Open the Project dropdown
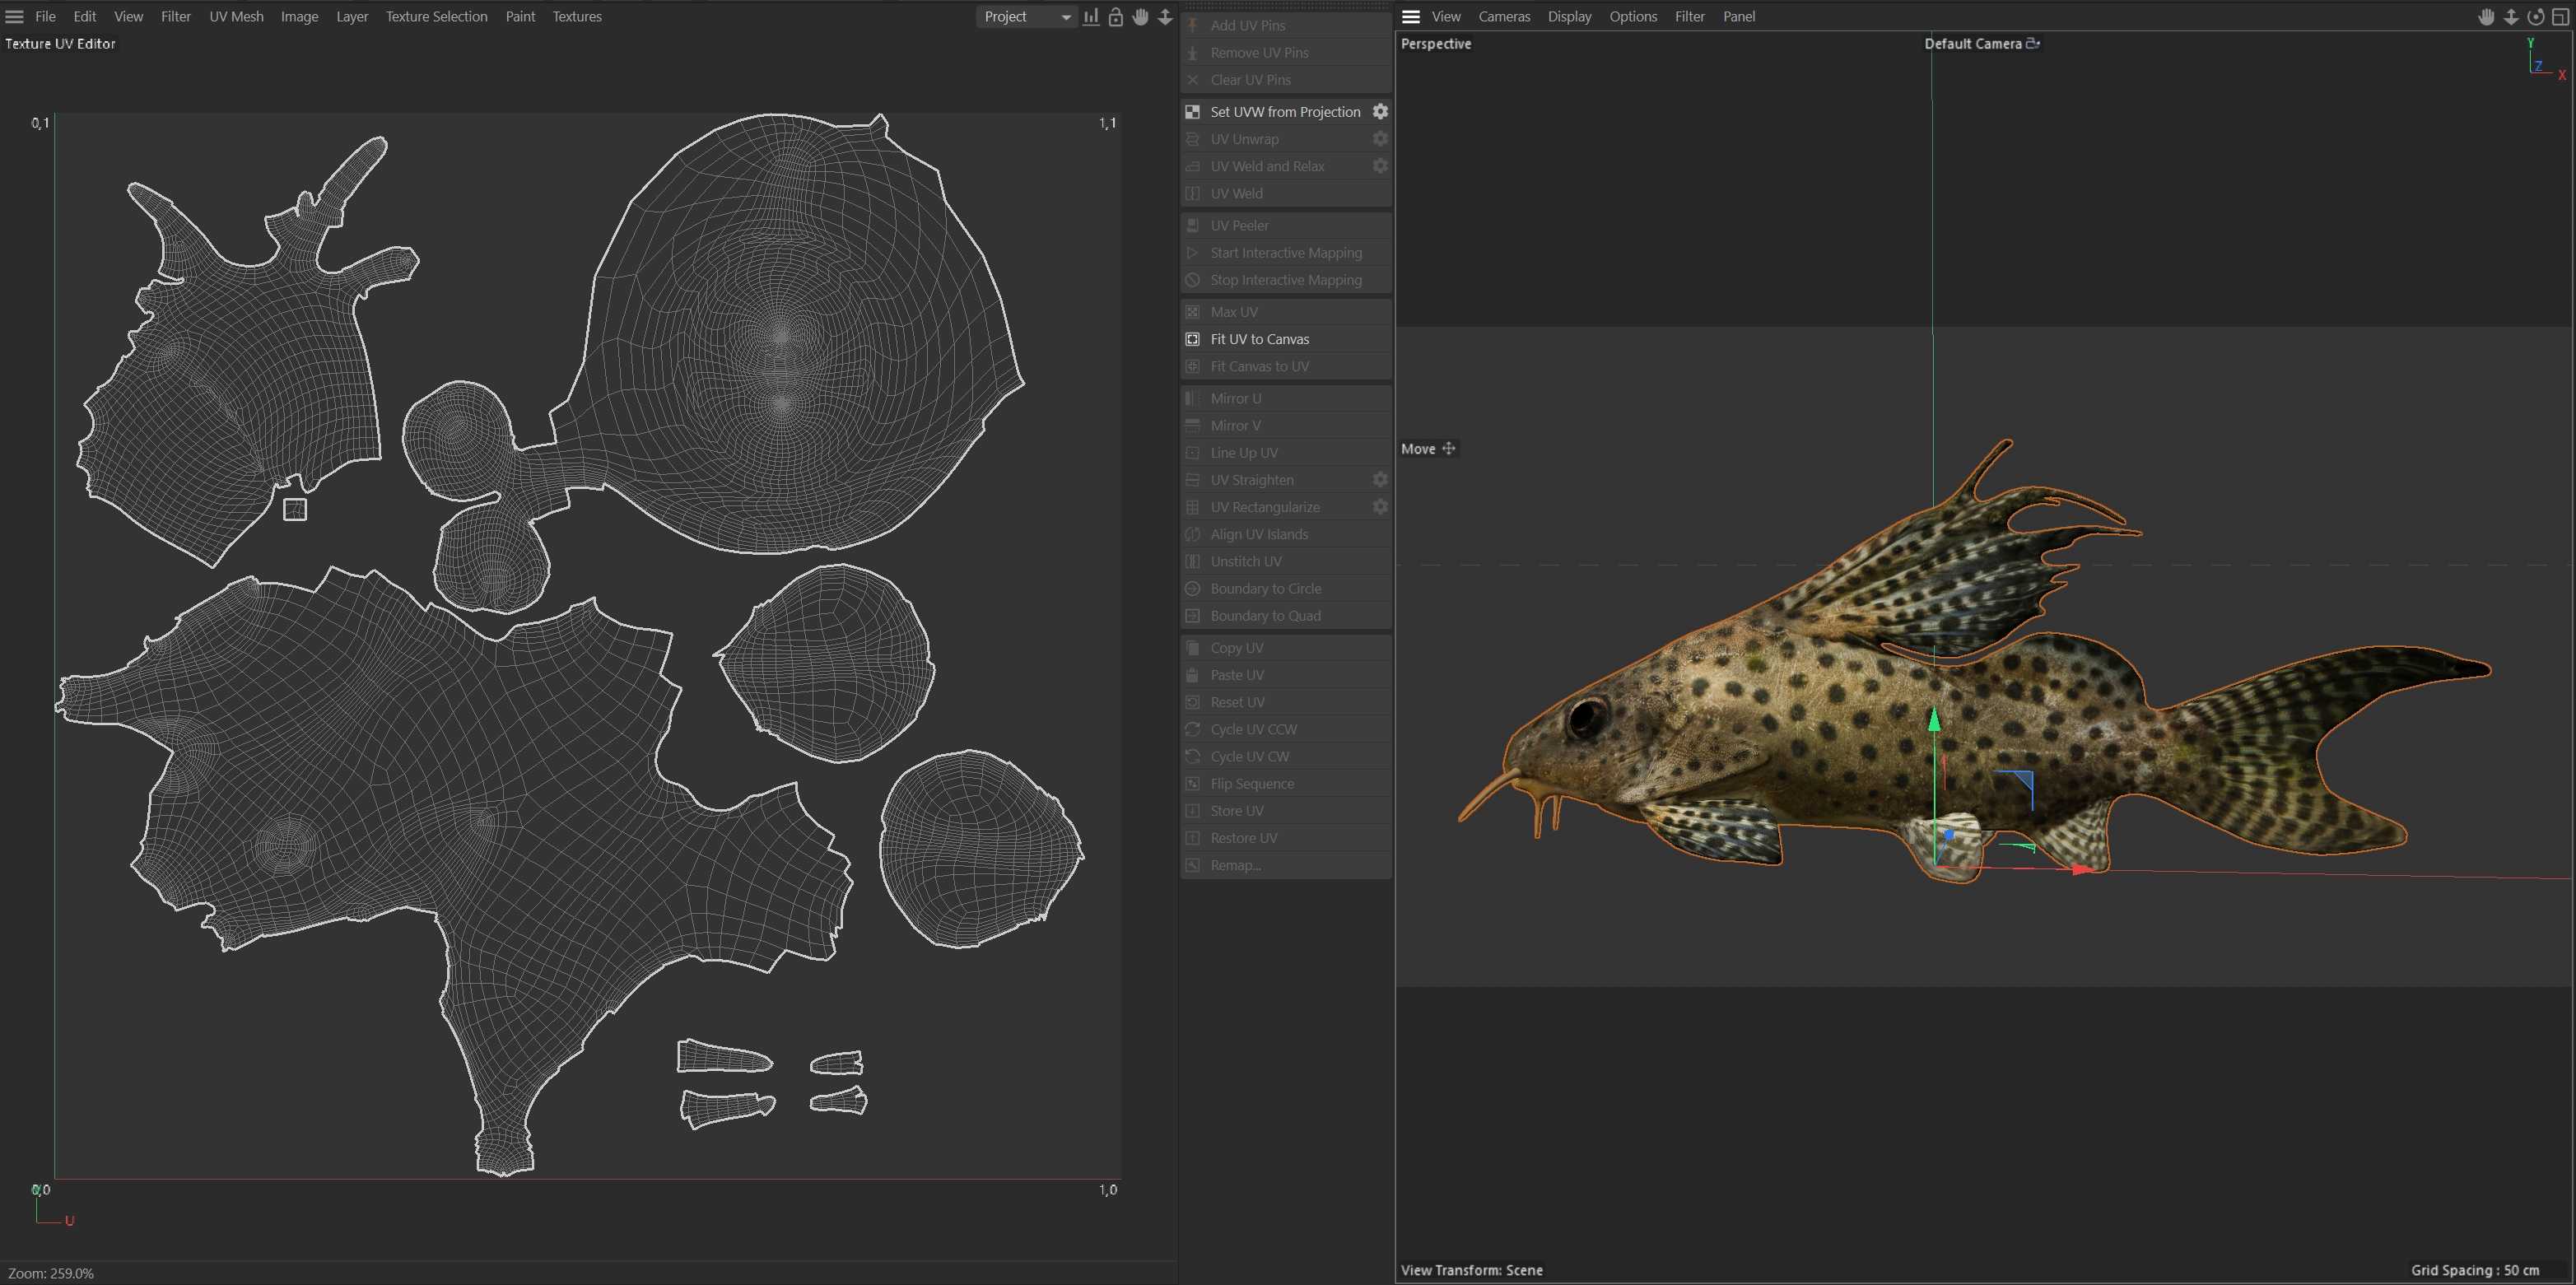This screenshot has width=2576, height=1285. pyautogui.click(x=1027, y=16)
